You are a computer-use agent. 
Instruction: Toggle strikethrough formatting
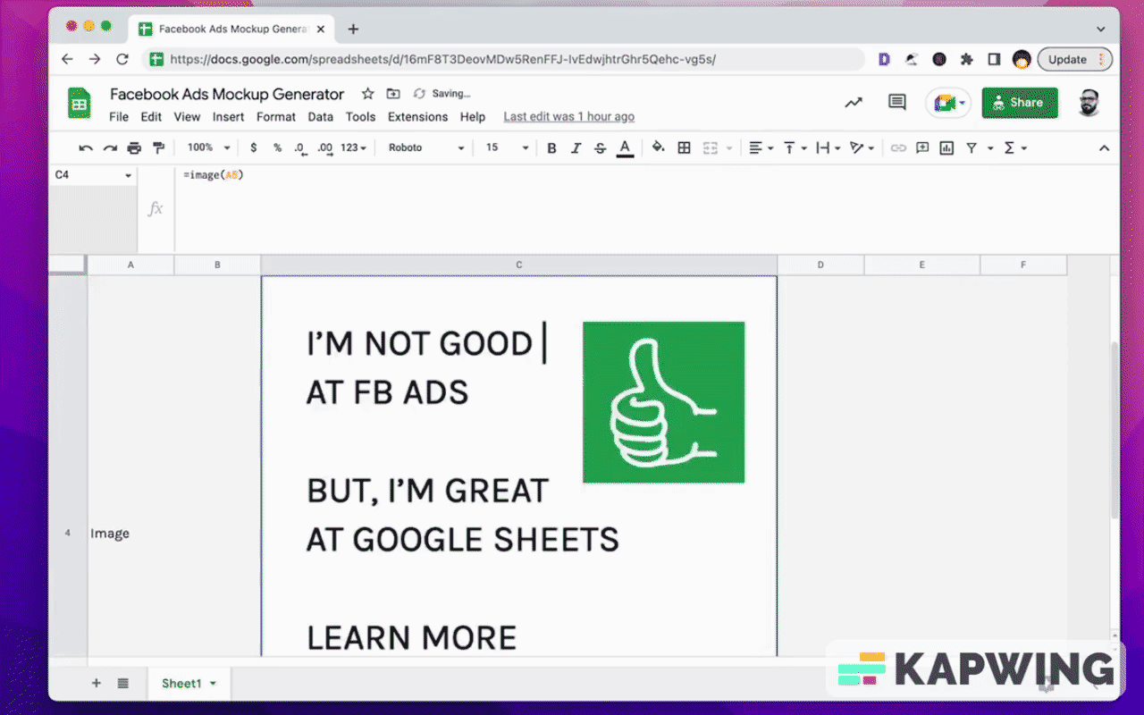pos(600,147)
